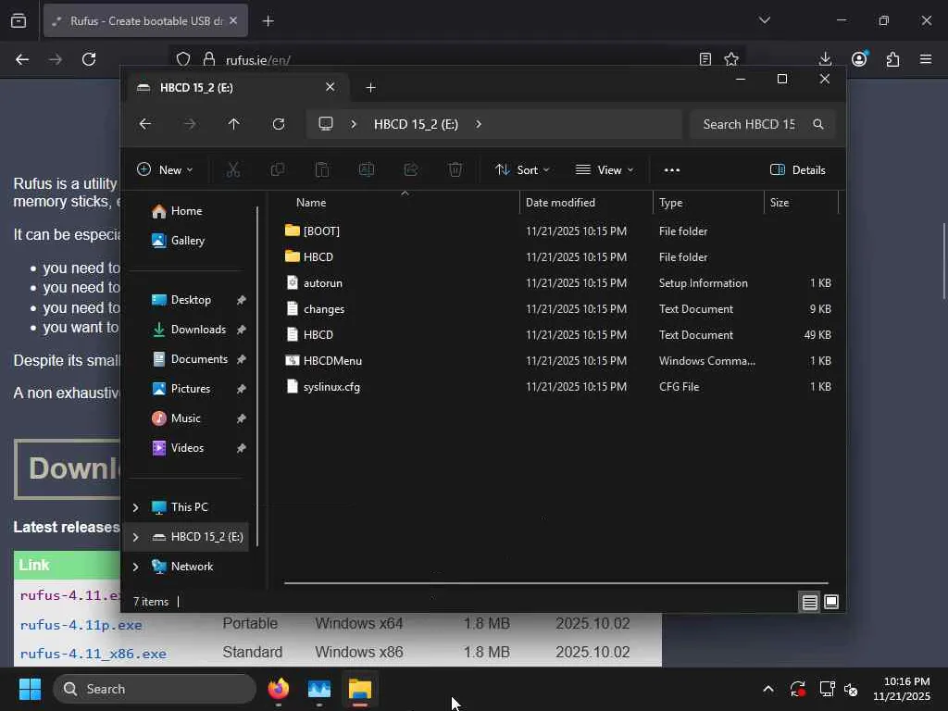Open Firefox Downloads panel
The width and height of the screenshot is (948, 711).
[x=825, y=59]
